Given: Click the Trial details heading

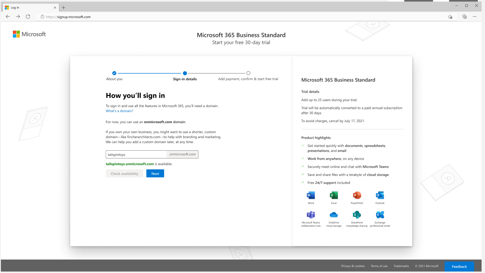Looking at the screenshot, I should click(x=310, y=92).
